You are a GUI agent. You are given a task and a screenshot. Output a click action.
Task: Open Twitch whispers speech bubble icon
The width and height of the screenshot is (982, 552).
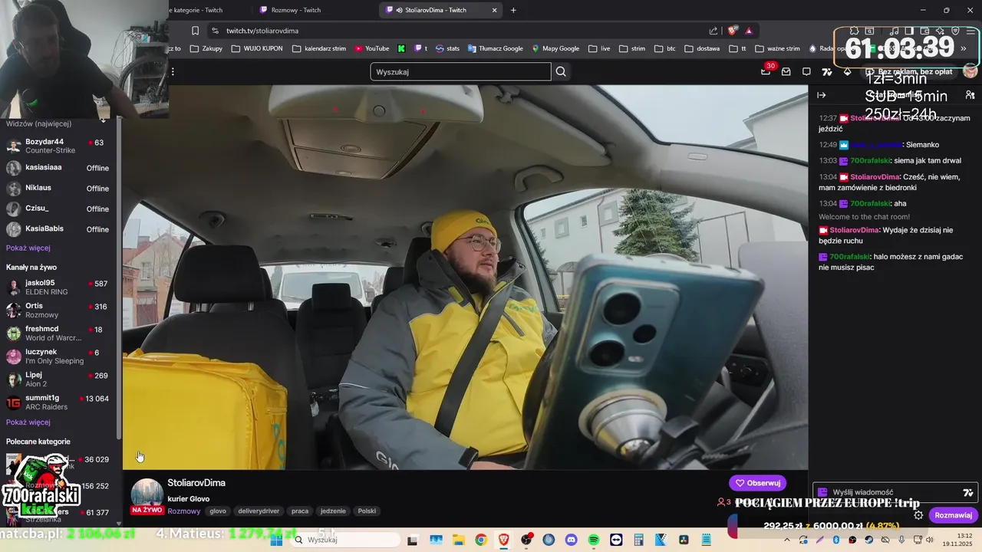click(x=806, y=71)
